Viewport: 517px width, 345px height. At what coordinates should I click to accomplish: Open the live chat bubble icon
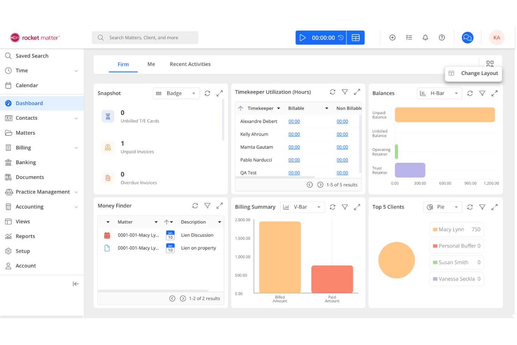coord(467,37)
